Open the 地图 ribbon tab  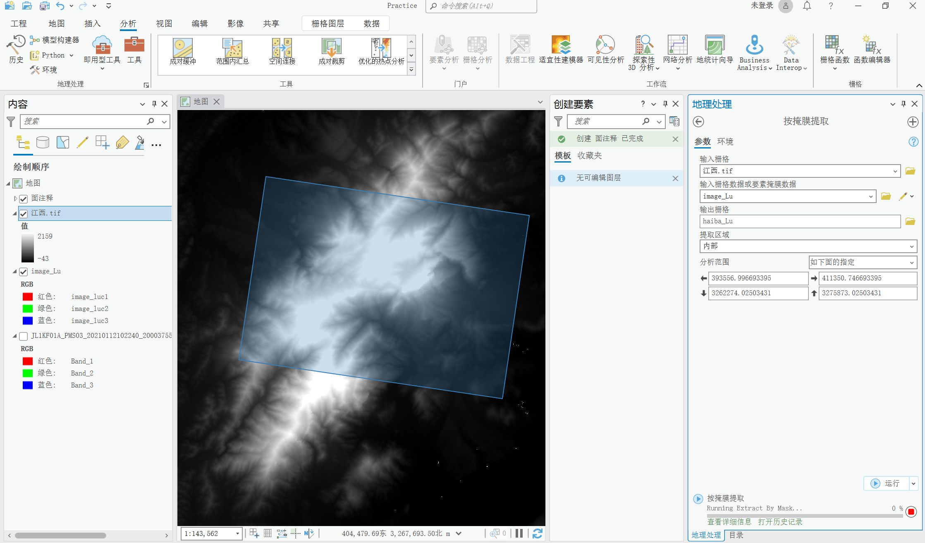point(56,24)
